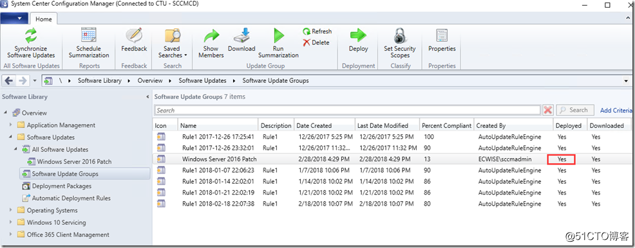The height and width of the screenshot is (248, 635).
Task: Select Windows Server 2016 Patch row
Action: [392, 159]
